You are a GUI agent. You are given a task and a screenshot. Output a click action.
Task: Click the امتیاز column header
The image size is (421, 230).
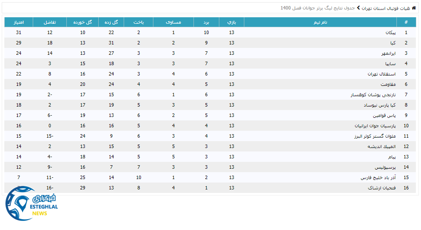pos(19,22)
